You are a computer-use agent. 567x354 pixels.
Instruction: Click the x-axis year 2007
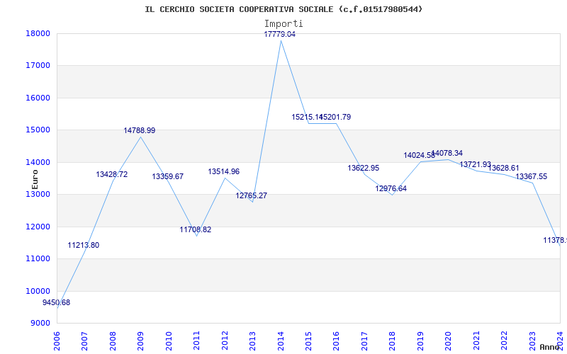pyautogui.click(x=84, y=341)
